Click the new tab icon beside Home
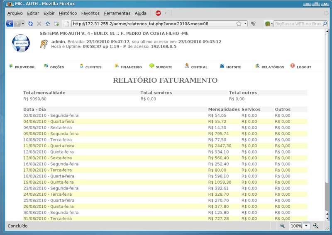The height and width of the screenshot is (235, 332). tap(56, 24)
